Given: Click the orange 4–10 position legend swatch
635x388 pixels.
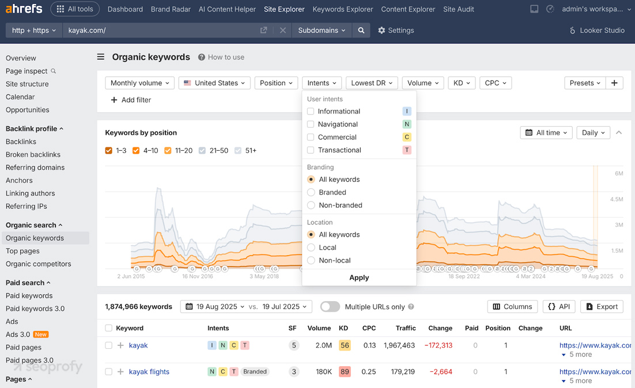Looking at the screenshot, I should [136, 150].
